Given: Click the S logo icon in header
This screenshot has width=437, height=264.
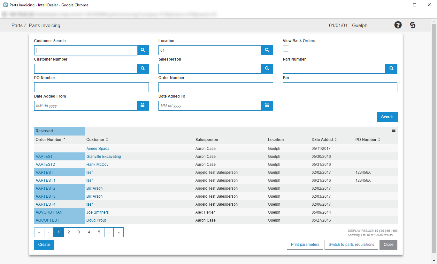Looking at the screenshot, I should point(413,25).
